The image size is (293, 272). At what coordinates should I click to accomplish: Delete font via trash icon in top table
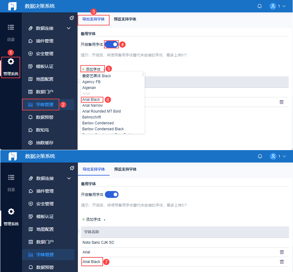tap(282, 102)
